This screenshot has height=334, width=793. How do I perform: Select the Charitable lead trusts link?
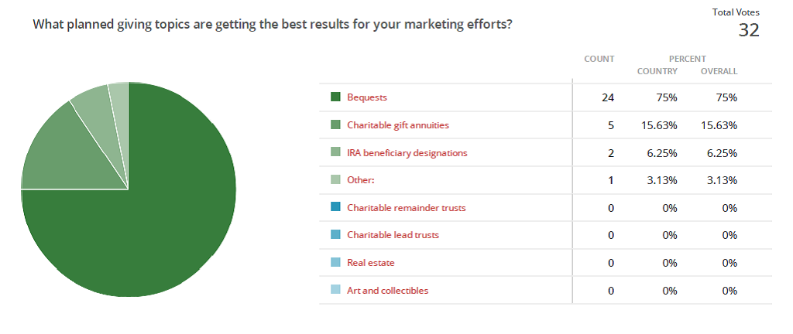[x=395, y=235]
